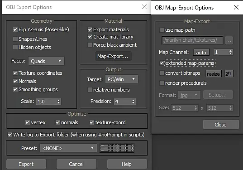Close the OBJ Map-Export Options window
Image resolution: width=243 pixels, height=170 pixels.
point(236,7)
